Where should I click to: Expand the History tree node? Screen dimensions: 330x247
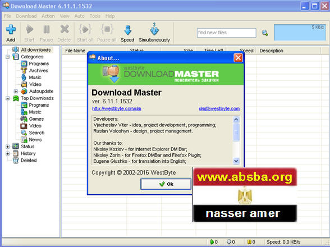pos(8,153)
